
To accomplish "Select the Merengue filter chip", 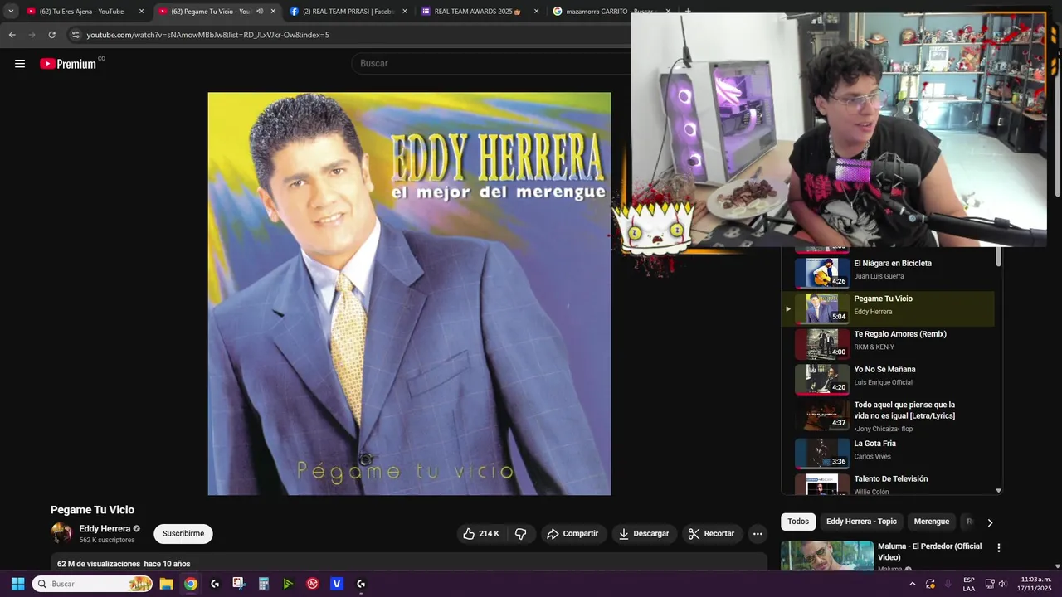I will (x=931, y=522).
